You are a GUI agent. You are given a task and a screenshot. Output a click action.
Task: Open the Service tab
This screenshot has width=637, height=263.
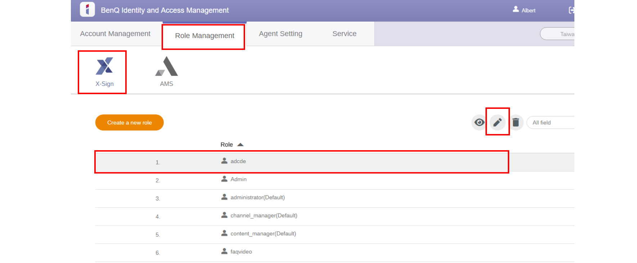coord(344,34)
